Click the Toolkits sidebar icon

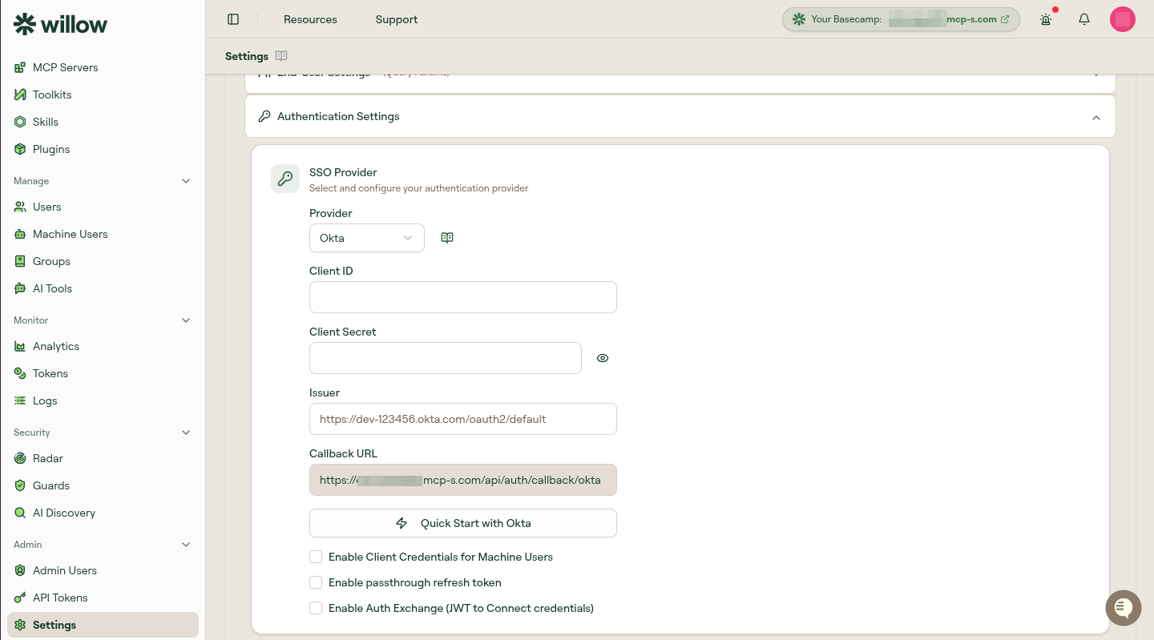(x=20, y=95)
